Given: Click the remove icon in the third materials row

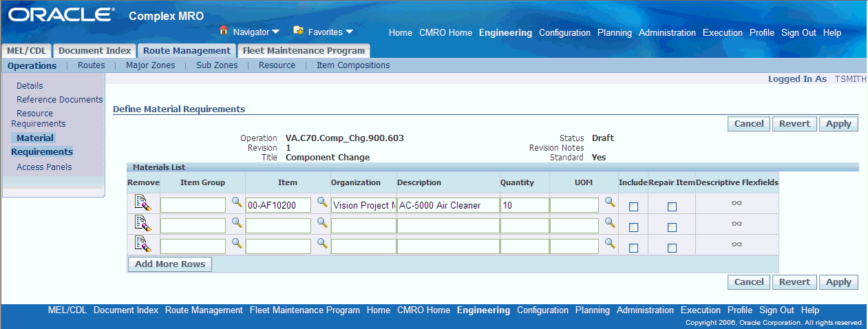Looking at the screenshot, I should [x=142, y=244].
